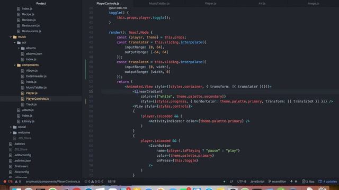Expand the social folder chevron
339x190 pixels.
[x=11, y=127]
